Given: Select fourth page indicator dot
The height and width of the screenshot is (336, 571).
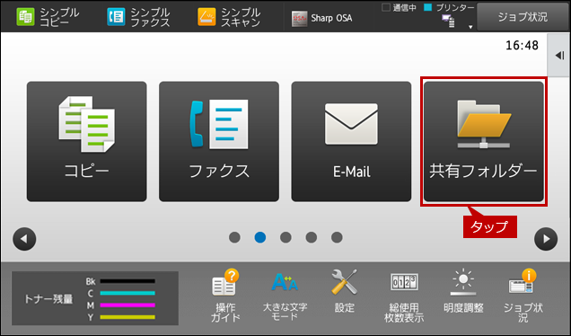Looking at the screenshot, I should point(311,237).
